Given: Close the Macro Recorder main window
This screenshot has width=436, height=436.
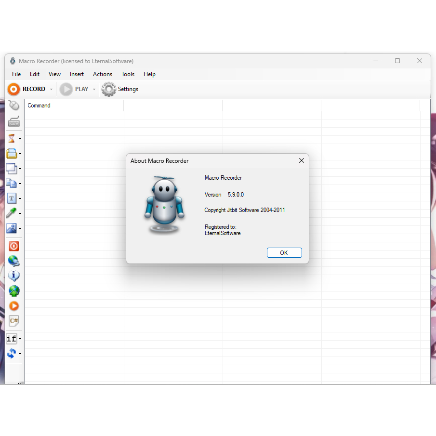Looking at the screenshot, I should point(420,61).
